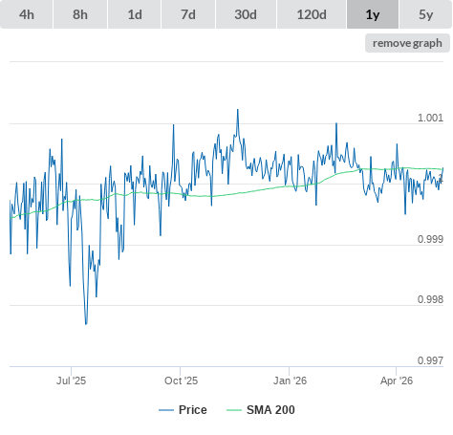The image size is (453, 435).
Task: Open the 5y chart range
Action: click(426, 14)
